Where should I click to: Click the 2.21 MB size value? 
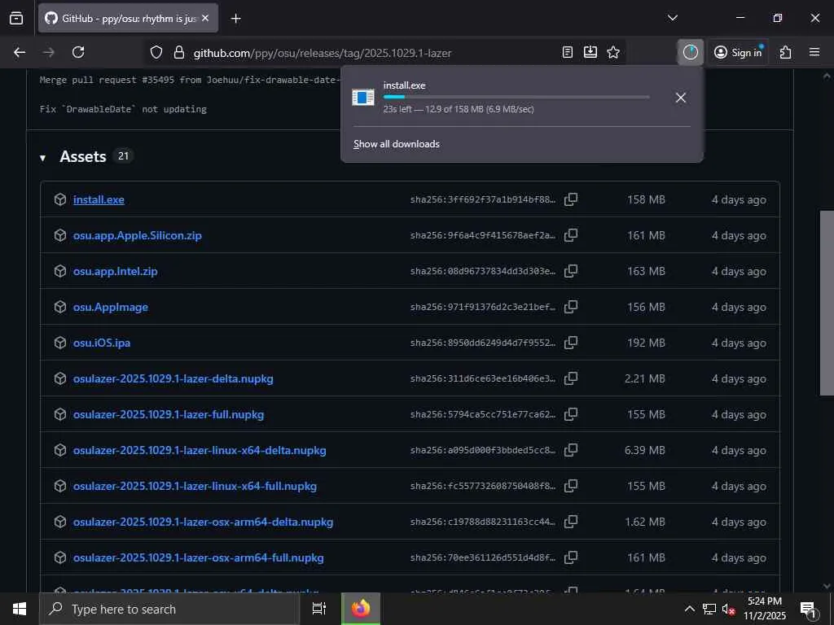[645, 378]
